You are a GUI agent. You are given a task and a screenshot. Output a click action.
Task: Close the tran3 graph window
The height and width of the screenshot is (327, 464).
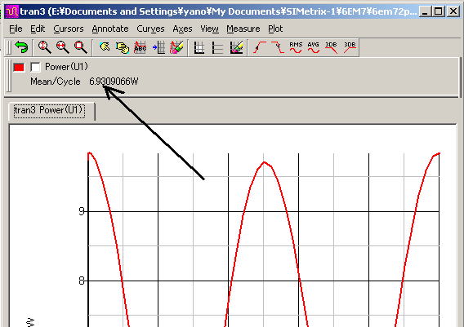pyautogui.click(x=453, y=11)
